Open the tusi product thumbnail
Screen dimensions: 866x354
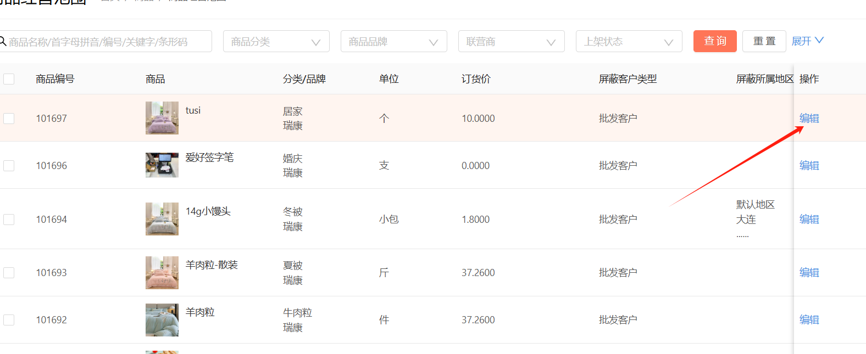click(x=162, y=118)
